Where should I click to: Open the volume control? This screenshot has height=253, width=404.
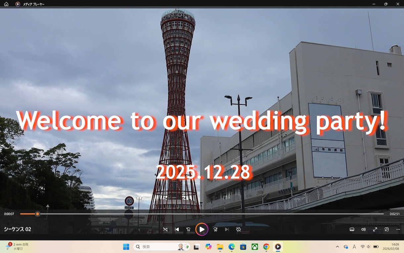click(x=363, y=229)
